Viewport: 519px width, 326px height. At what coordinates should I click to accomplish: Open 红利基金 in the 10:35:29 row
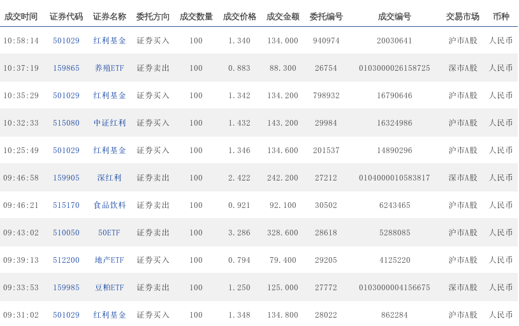pyautogui.click(x=110, y=96)
